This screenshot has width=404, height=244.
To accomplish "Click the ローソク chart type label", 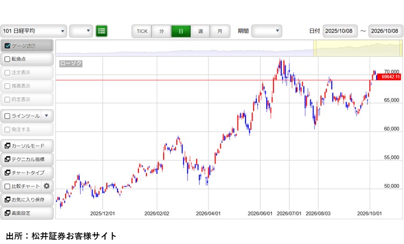I will [71, 63].
